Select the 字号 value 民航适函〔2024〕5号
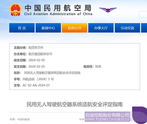Image resolution: width=147 pixels, height=124 pixels. pyautogui.click(x=38, y=79)
